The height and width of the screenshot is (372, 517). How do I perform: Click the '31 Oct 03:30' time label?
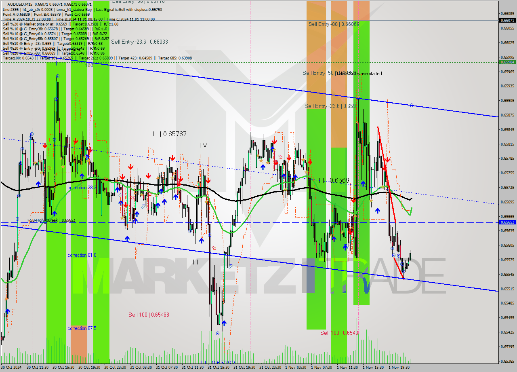(x=141, y=368)
